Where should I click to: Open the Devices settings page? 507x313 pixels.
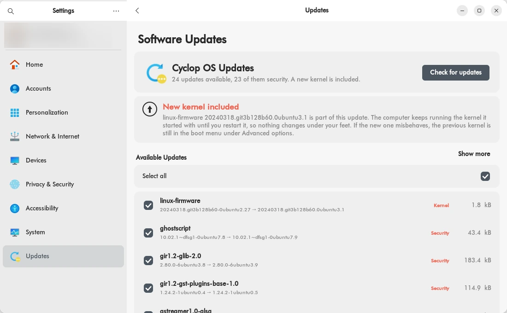(64, 160)
